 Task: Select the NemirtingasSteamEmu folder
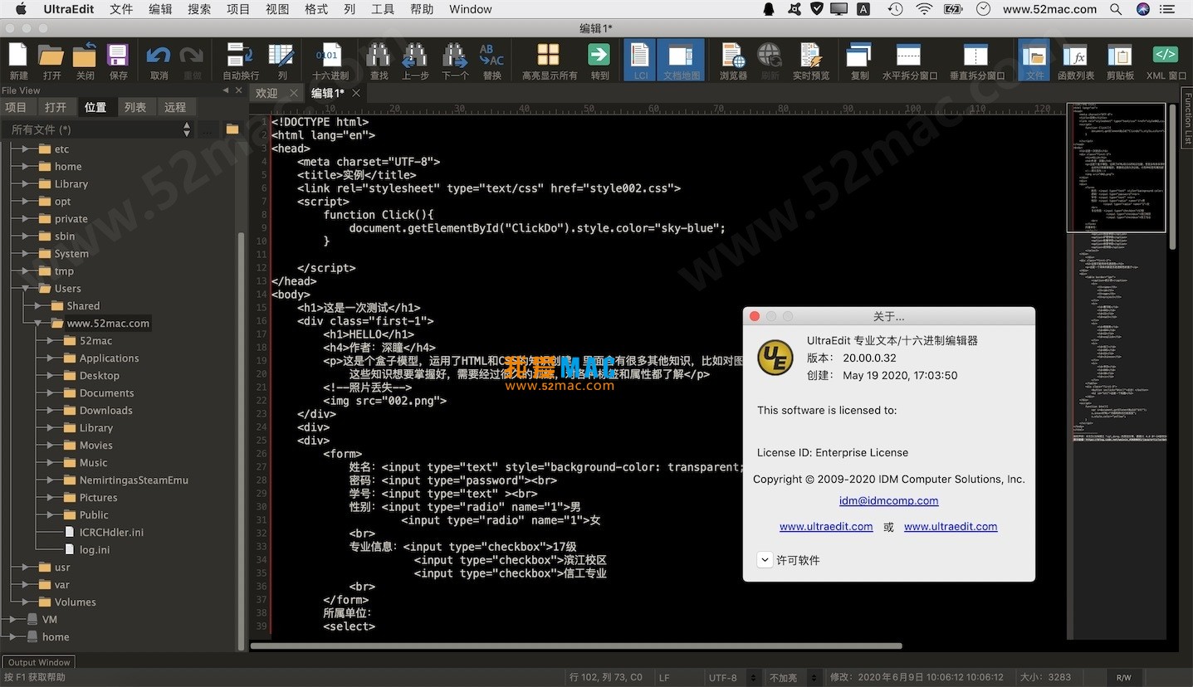point(133,480)
